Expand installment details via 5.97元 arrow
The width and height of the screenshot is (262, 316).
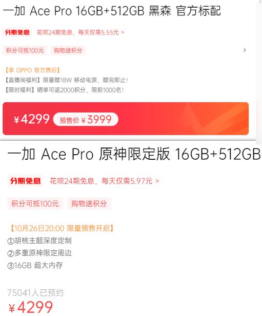click(157, 181)
